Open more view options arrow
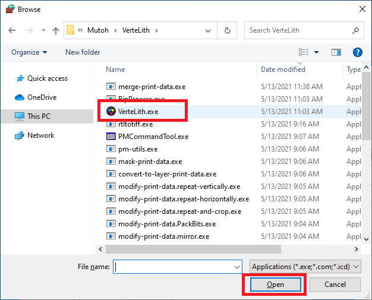 click(x=316, y=52)
